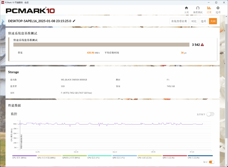Click the 性能数据 section heading
The height and width of the screenshot is (167, 228).
(x=15, y=105)
